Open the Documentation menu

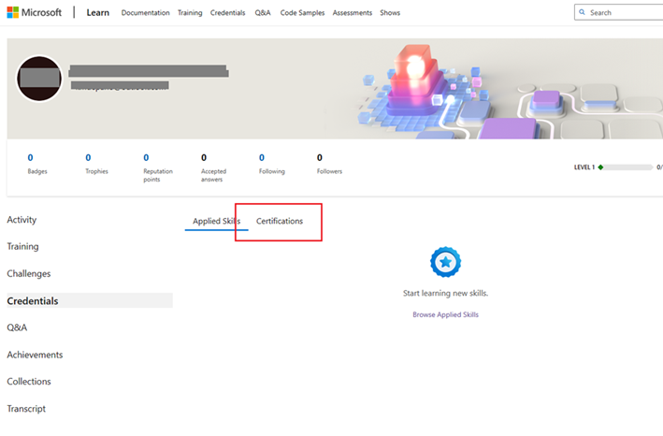tap(146, 13)
